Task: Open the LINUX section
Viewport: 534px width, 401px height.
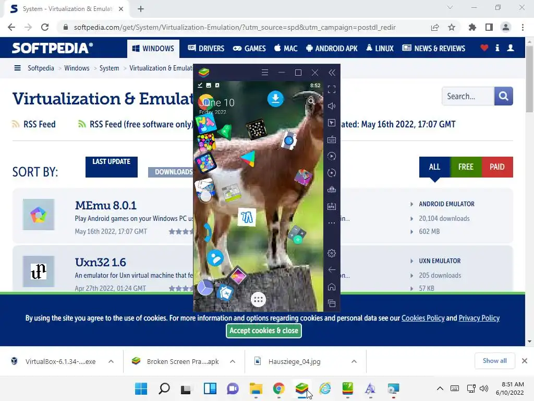Action: coord(380,49)
